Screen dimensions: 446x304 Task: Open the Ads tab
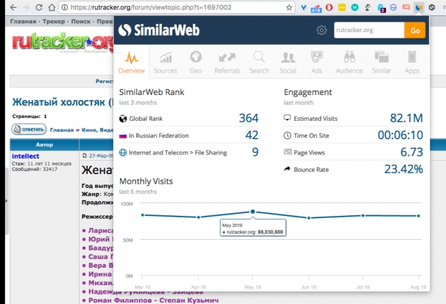point(317,62)
